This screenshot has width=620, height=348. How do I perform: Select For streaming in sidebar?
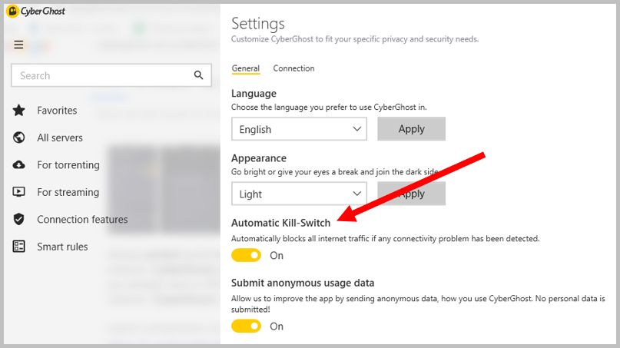tap(68, 192)
